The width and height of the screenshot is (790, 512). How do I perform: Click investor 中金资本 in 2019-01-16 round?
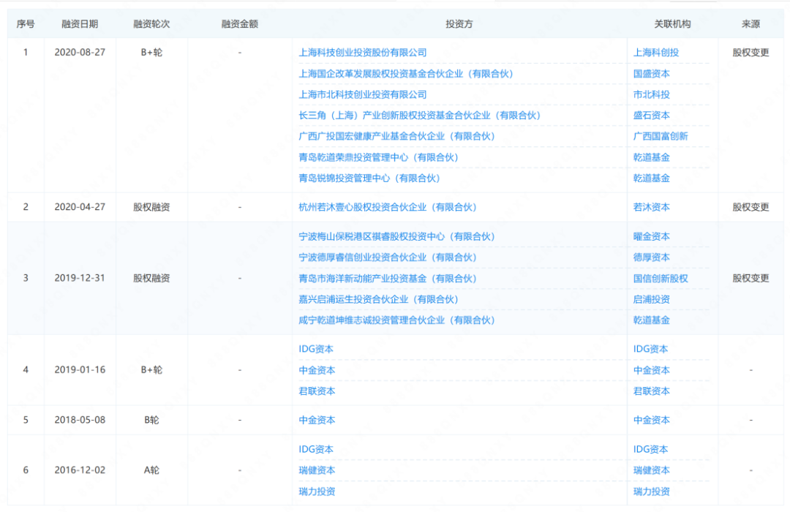tap(317, 370)
